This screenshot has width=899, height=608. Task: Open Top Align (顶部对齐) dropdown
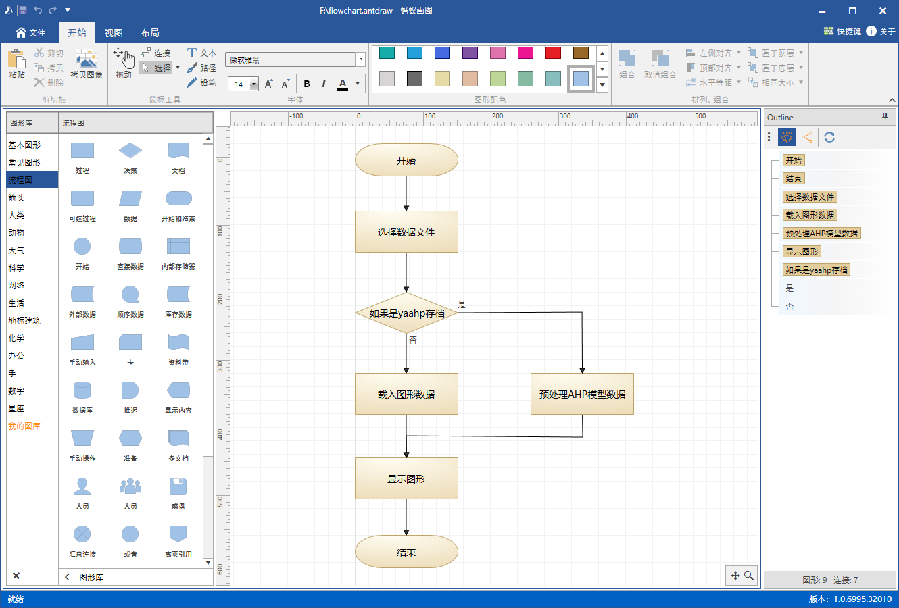coord(739,68)
